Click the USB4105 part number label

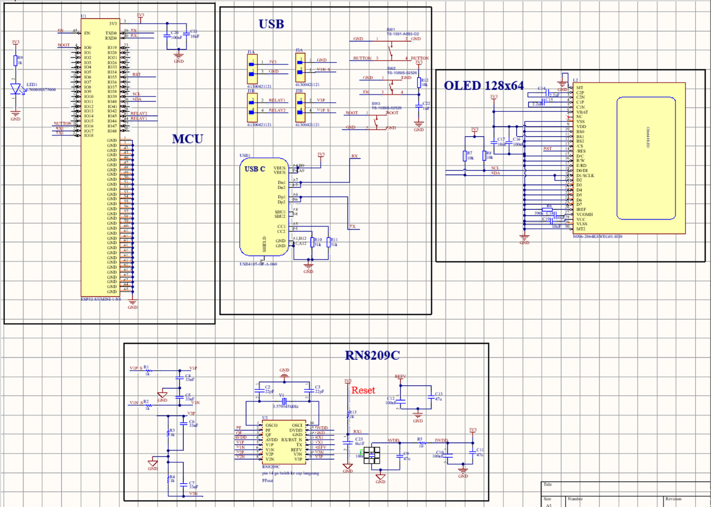(258, 264)
